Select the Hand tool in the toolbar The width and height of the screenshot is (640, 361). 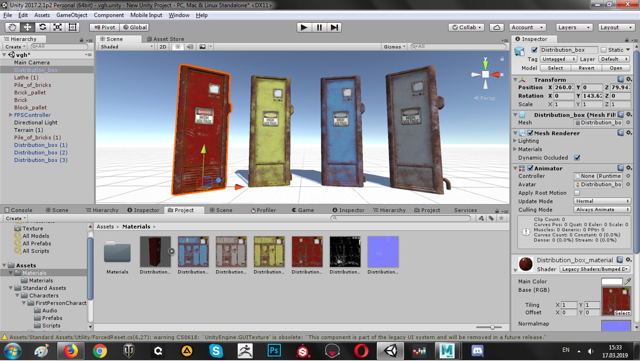pyautogui.click(x=12, y=27)
